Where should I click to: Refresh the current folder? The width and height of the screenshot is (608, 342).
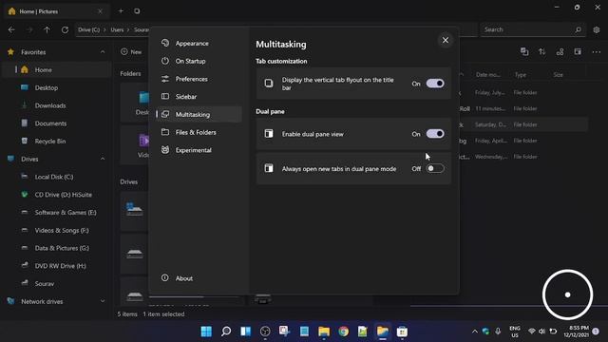pos(65,29)
